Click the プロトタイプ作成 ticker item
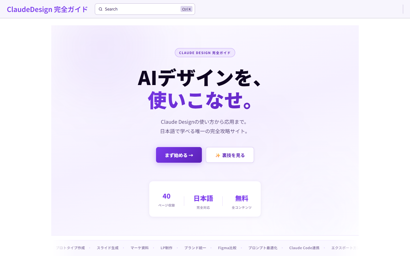Screen dimensions: 410x256 tap(70, 248)
